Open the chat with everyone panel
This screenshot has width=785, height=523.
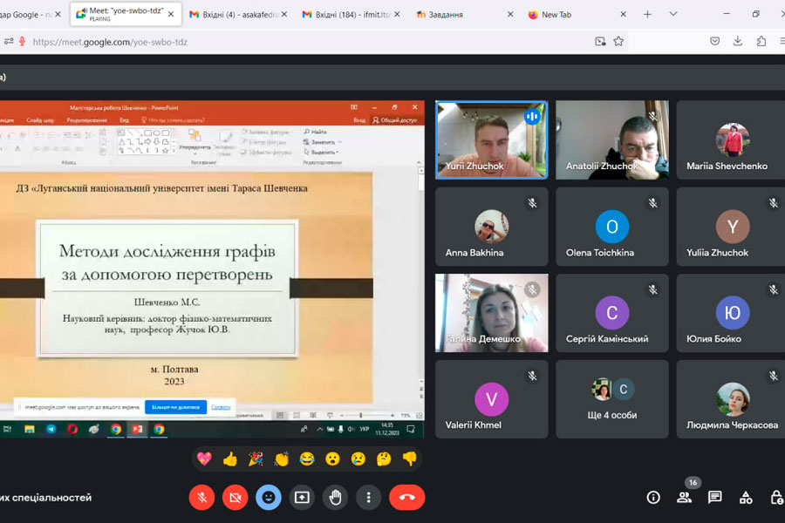[x=714, y=498]
